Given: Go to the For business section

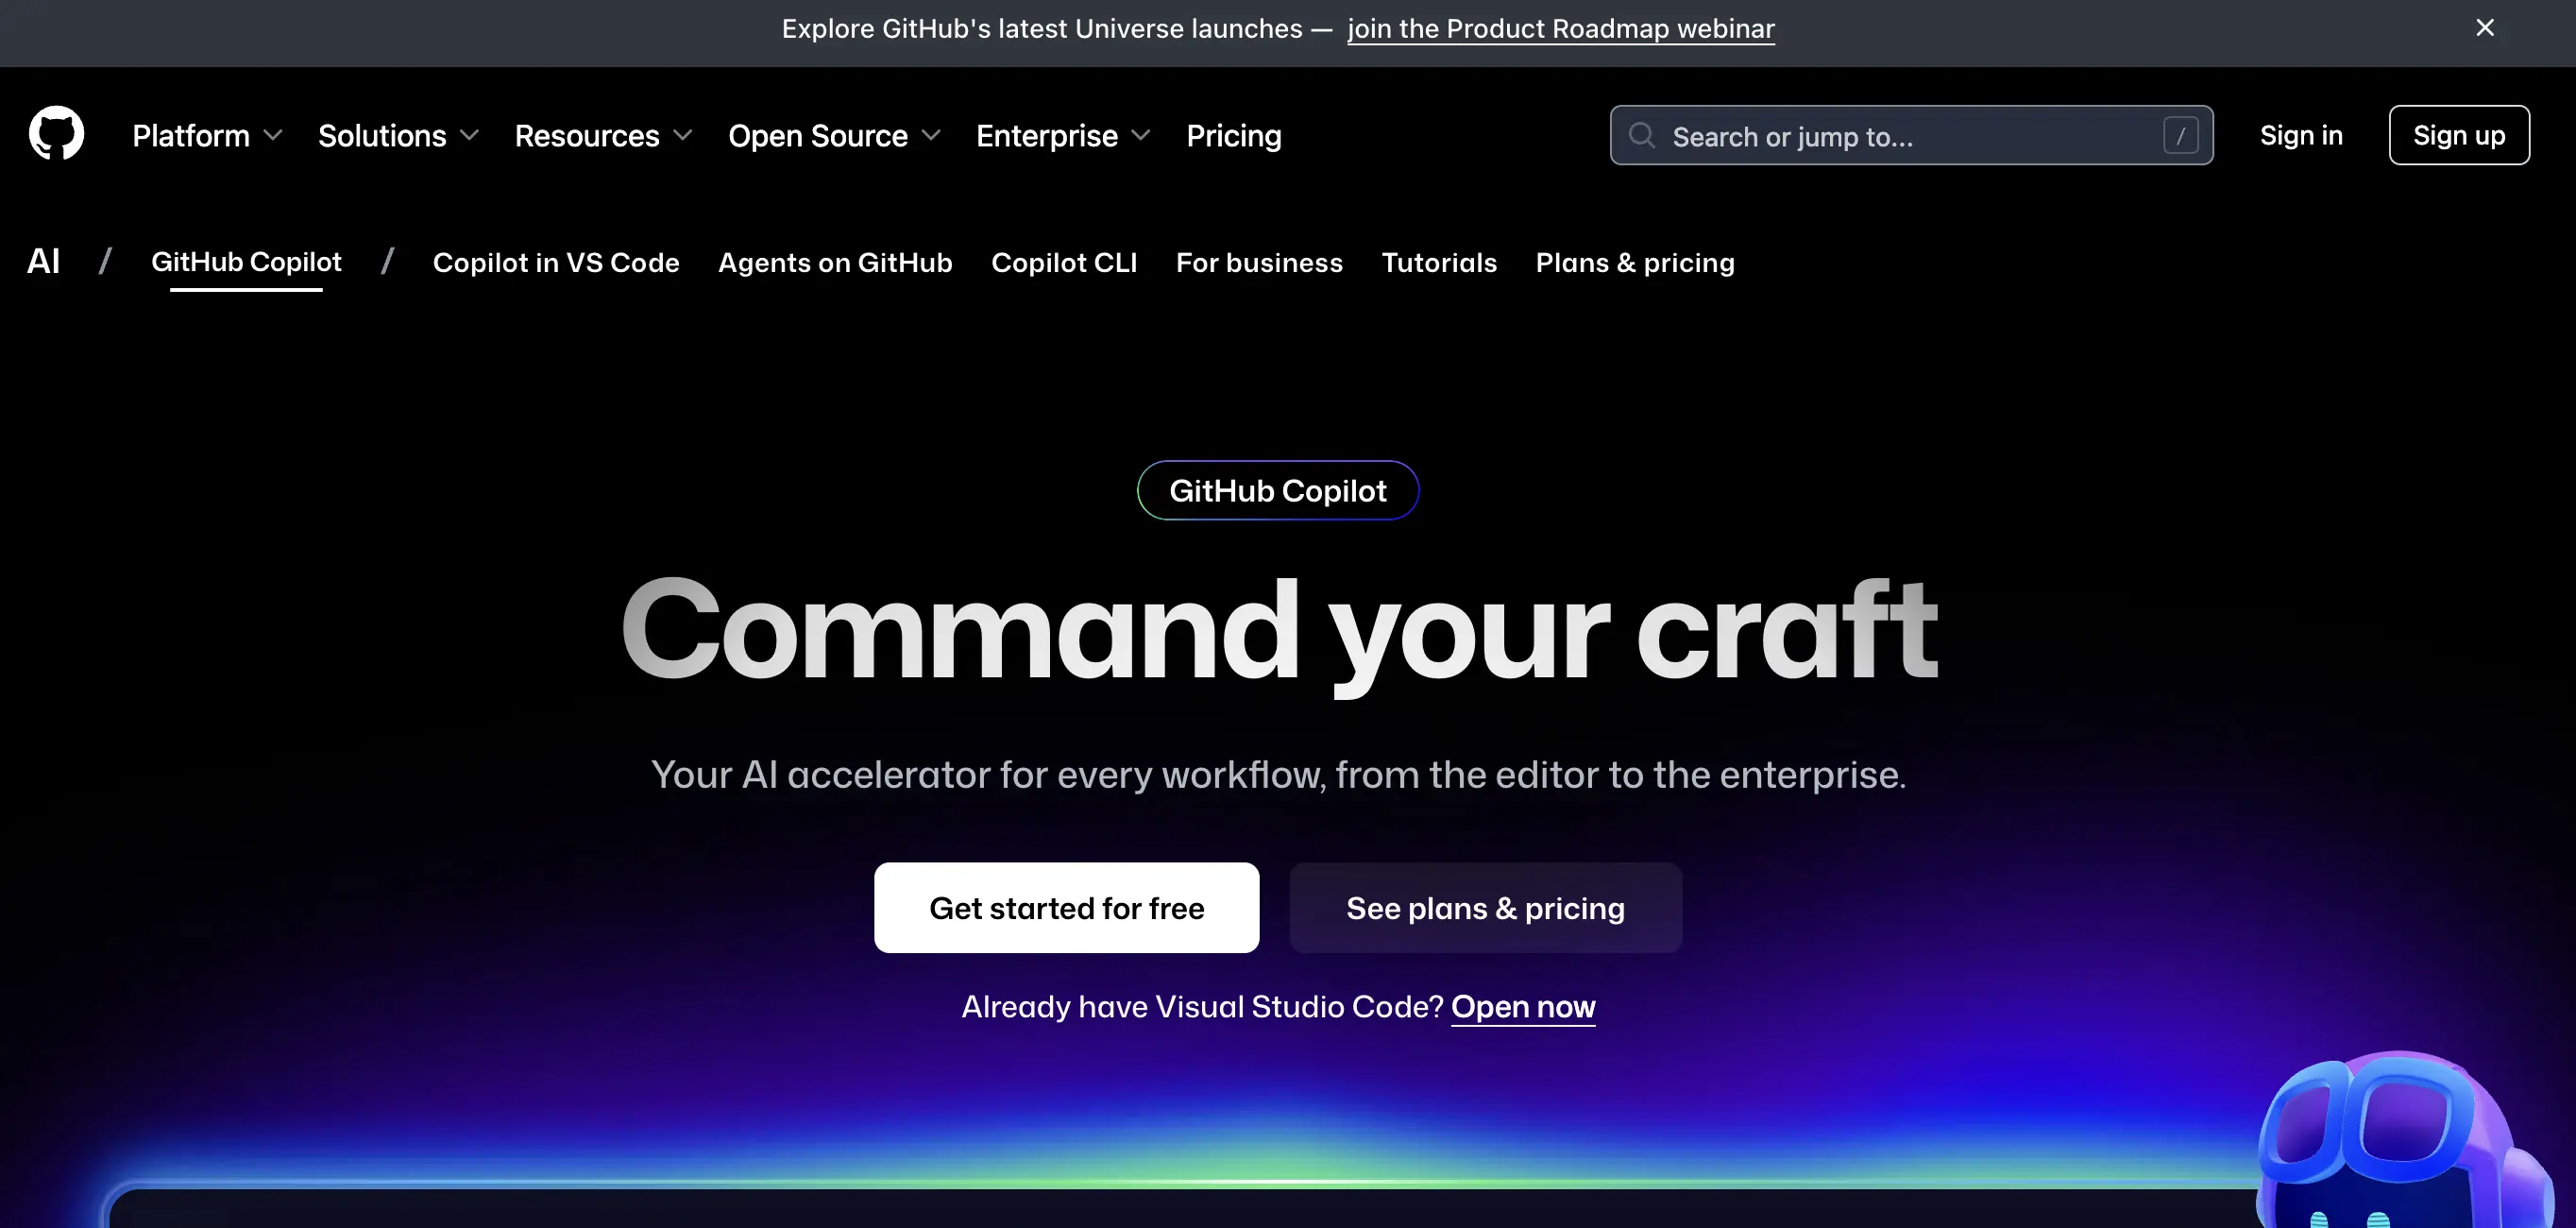Looking at the screenshot, I should (1259, 262).
